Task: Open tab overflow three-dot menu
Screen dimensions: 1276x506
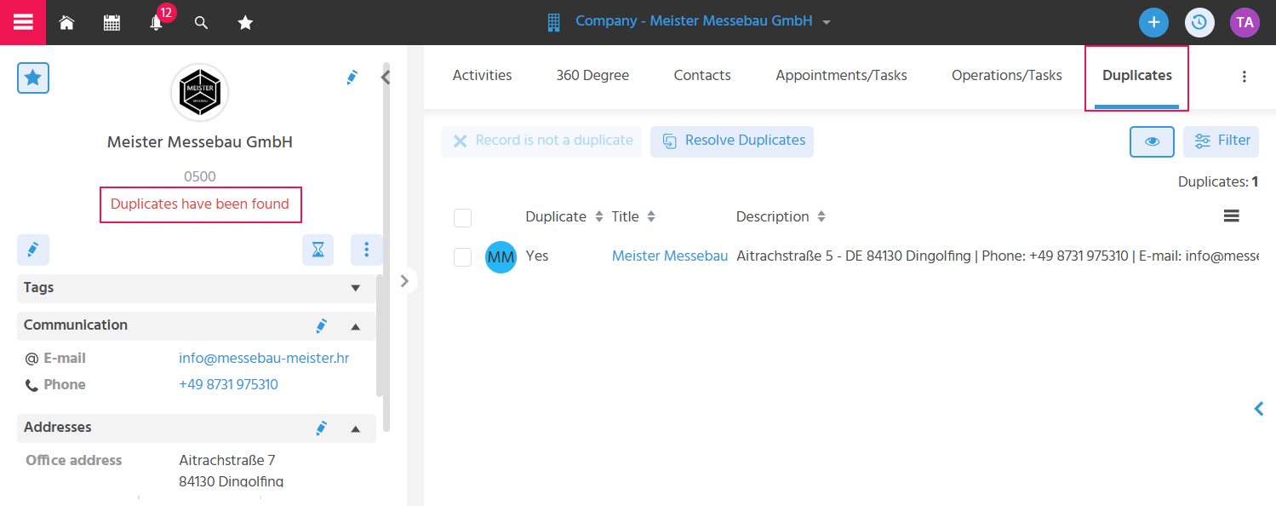Action: [x=1244, y=77]
